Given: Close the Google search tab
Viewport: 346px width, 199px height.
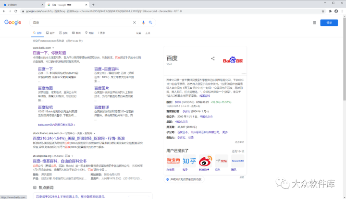Looking at the screenshot, I should coord(86,5).
